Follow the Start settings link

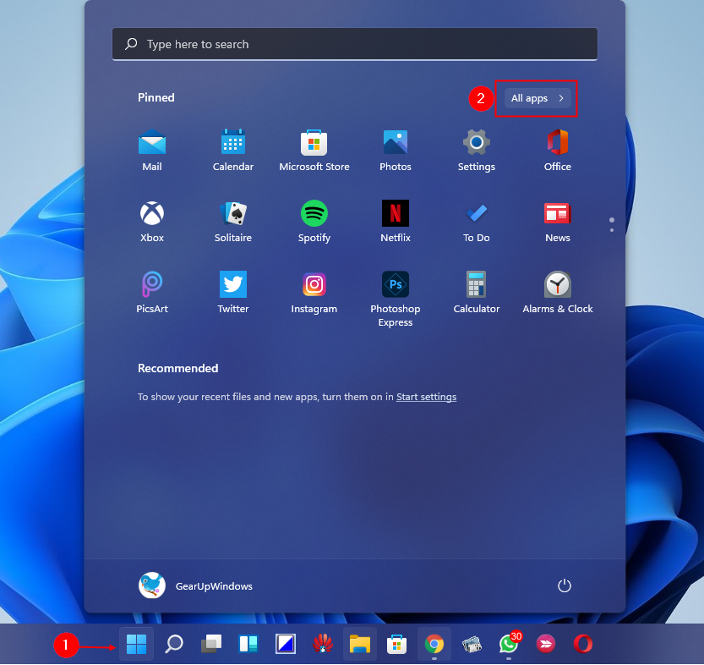pos(427,397)
